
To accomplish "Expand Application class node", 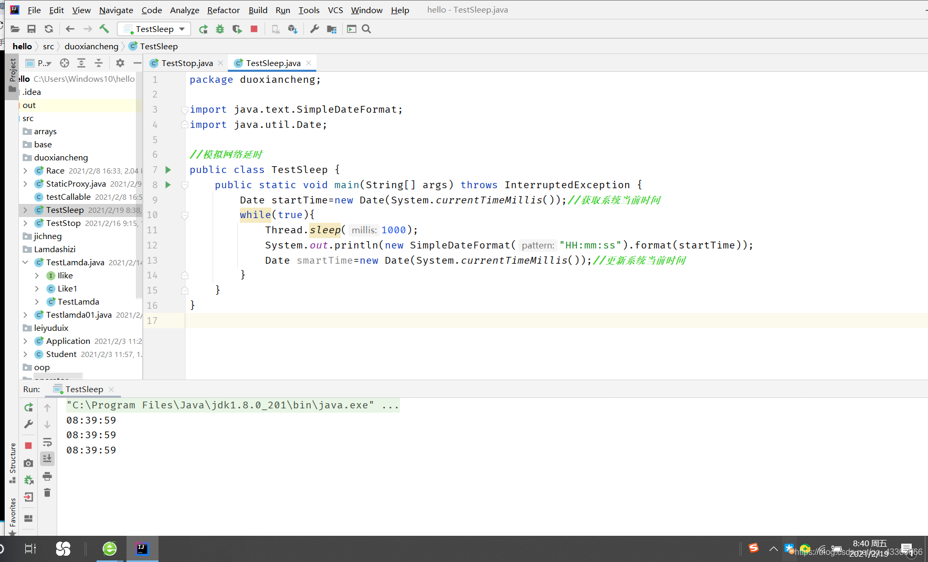I will coord(25,341).
